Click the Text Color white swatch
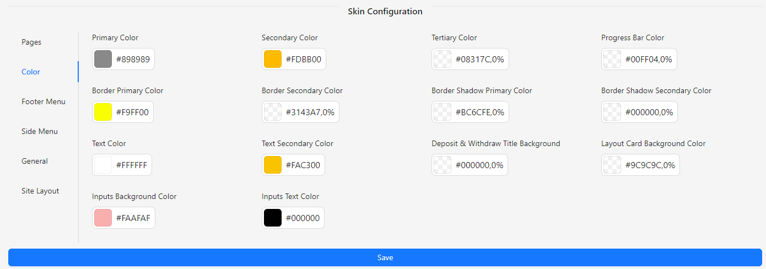Viewport: 766px width, 269px height. [x=103, y=165]
